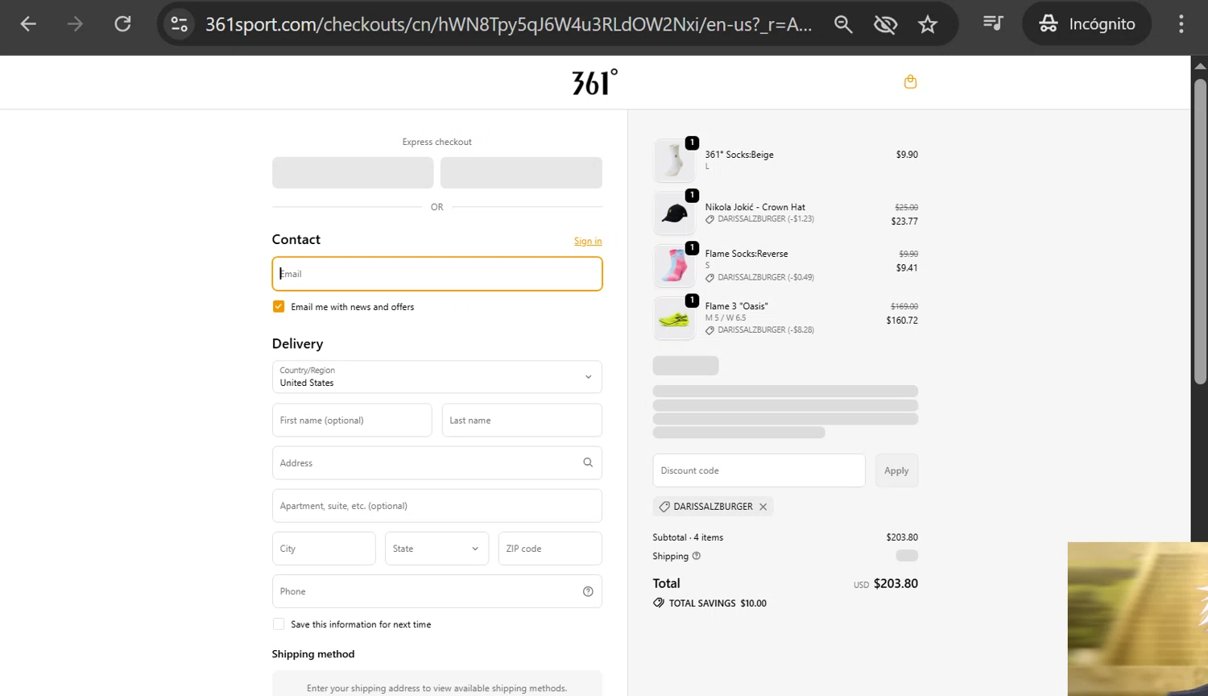Click the Last name field
Image resolution: width=1208 pixels, height=696 pixels.
coord(522,420)
